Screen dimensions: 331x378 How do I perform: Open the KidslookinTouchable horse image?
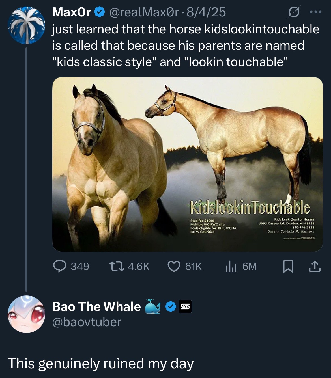[188, 164]
